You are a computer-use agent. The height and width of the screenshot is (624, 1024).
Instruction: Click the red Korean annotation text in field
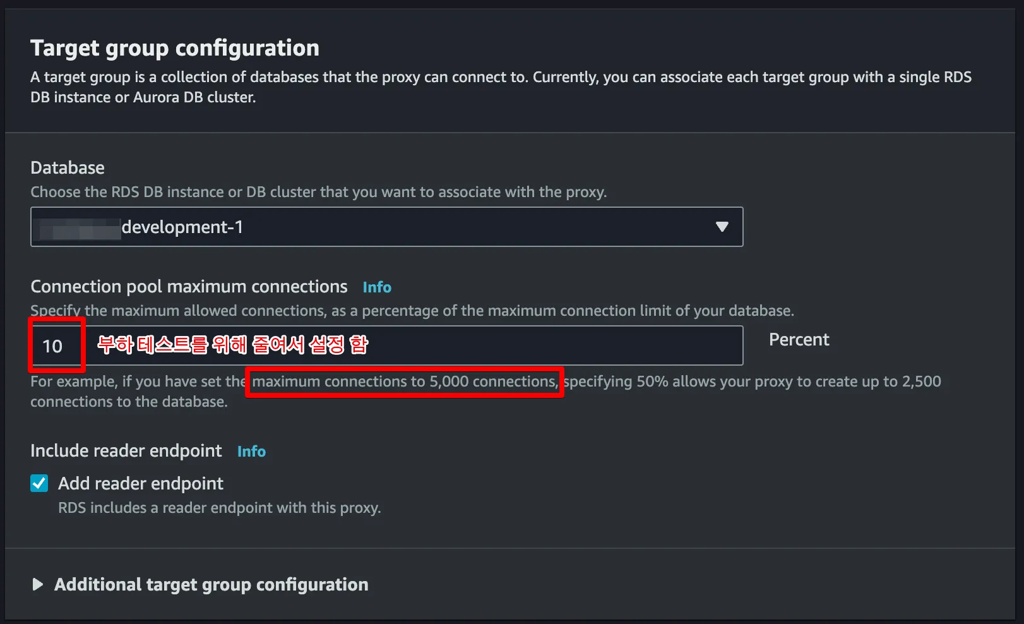[232, 345]
